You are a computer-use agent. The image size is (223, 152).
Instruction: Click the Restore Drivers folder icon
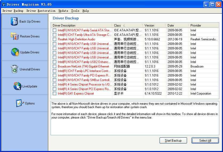coord(15,36)
